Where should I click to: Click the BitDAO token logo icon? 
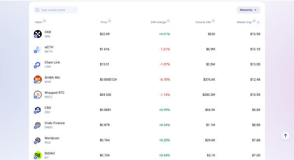(38, 155)
